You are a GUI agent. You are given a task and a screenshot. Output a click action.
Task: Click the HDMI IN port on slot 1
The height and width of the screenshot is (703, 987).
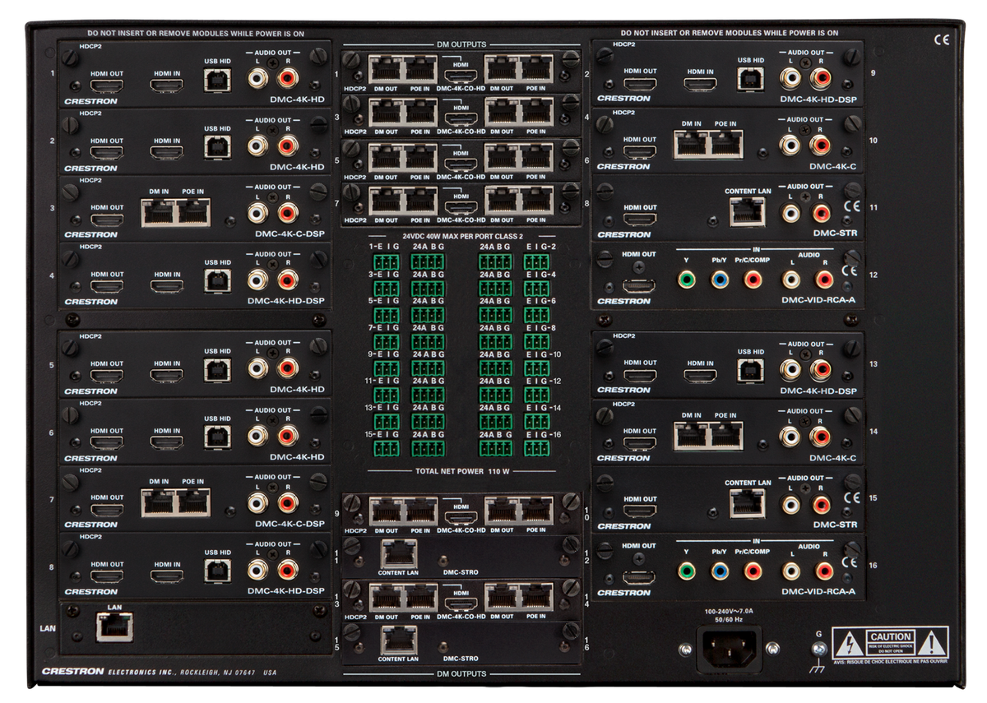pyautogui.click(x=167, y=86)
